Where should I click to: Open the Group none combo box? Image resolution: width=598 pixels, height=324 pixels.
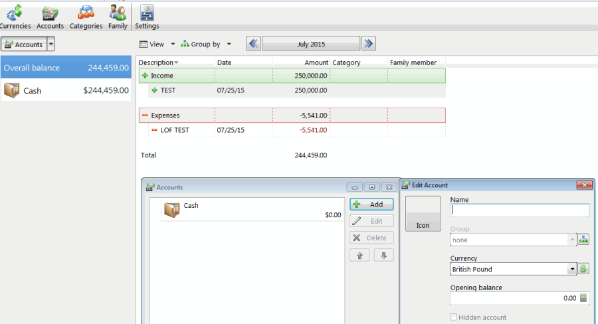click(x=514, y=240)
